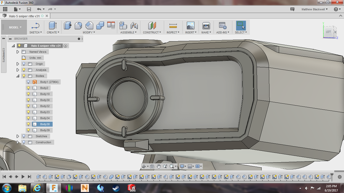The width and height of the screenshot is (344, 193).
Task: Hide Body10 using its lightbulb
Action: [x=28, y=94]
